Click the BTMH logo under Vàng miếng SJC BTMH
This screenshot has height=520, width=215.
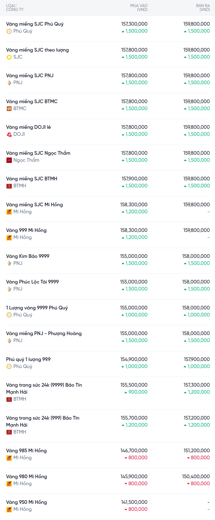click(x=9, y=186)
